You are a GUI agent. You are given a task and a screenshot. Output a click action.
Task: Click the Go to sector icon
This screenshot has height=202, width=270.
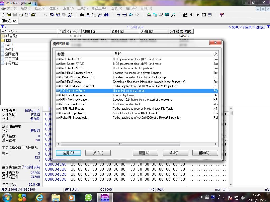[x=124, y=15]
